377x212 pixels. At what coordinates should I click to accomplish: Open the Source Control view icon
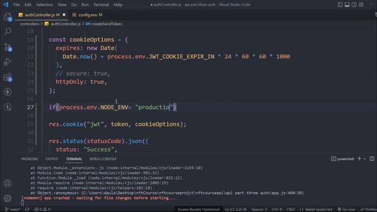coord(8,47)
